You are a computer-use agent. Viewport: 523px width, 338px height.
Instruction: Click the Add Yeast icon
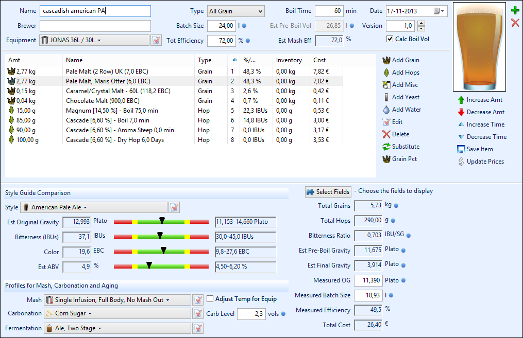tap(386, 97)
